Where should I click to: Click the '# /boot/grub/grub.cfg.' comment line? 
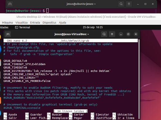click(x=22, y=47)
